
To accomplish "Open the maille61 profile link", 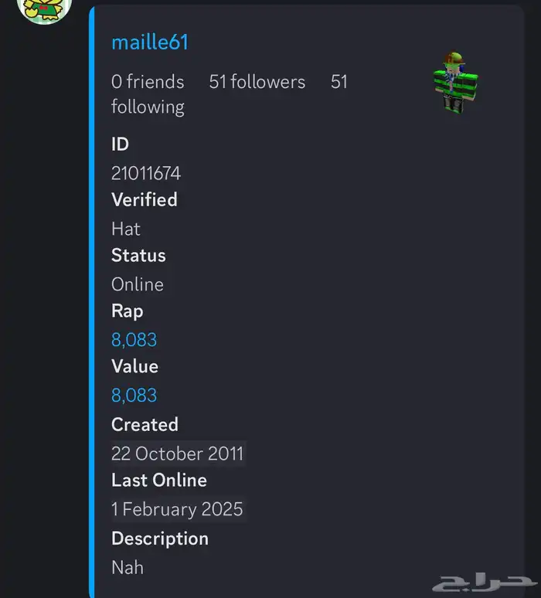I will (150, 42).
